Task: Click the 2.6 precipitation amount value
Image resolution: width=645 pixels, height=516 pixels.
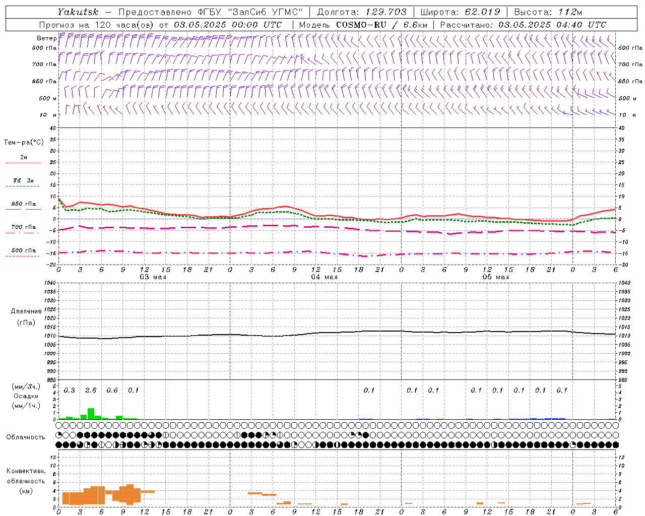Action: tap(91, 391)
